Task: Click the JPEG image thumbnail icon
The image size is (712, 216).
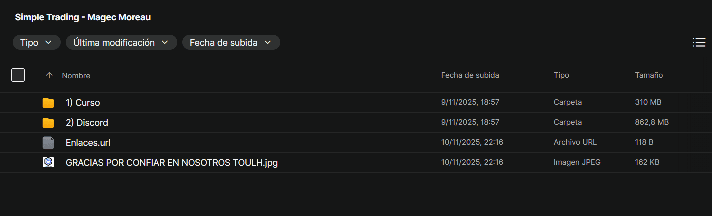Action: 48,162
